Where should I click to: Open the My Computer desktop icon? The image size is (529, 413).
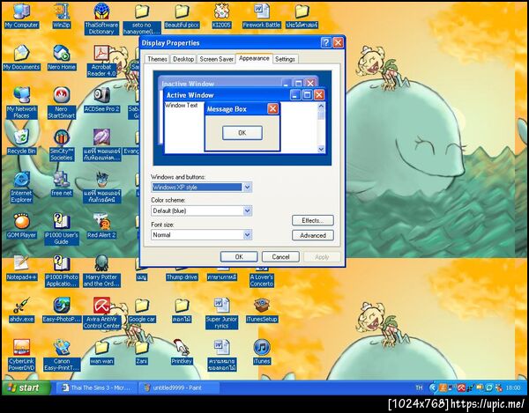click(21, 16)
